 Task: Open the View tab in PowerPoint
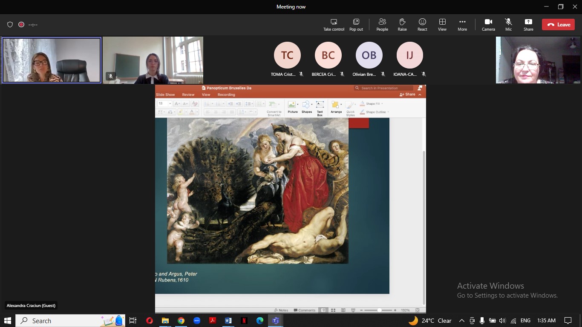[x=206, y=95]
